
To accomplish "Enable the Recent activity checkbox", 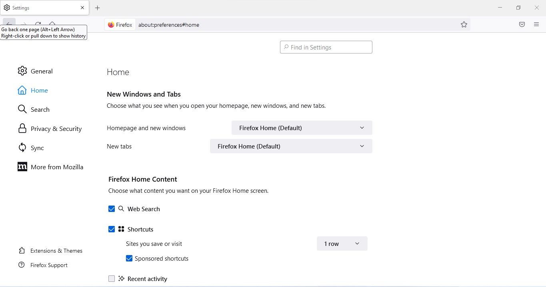I will pyautogui.click(x=112, y=279).
